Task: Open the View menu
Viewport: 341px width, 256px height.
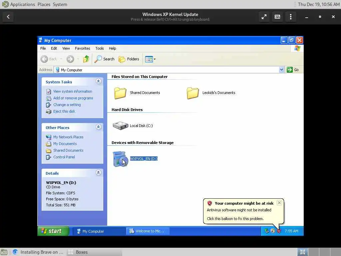Action: [66, 48]
